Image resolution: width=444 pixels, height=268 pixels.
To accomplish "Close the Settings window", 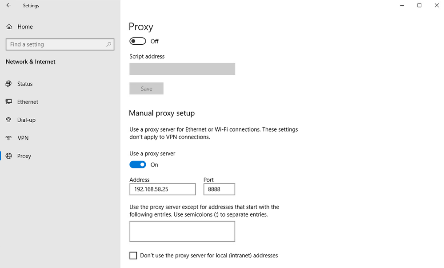I will (436, 5).
